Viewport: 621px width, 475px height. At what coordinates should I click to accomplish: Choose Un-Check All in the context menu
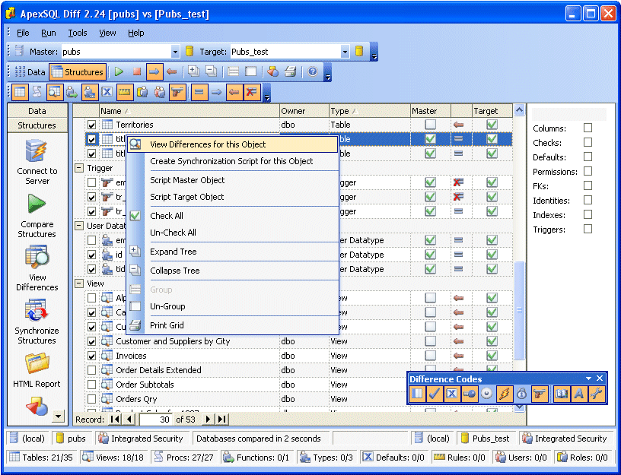(232, 233)
